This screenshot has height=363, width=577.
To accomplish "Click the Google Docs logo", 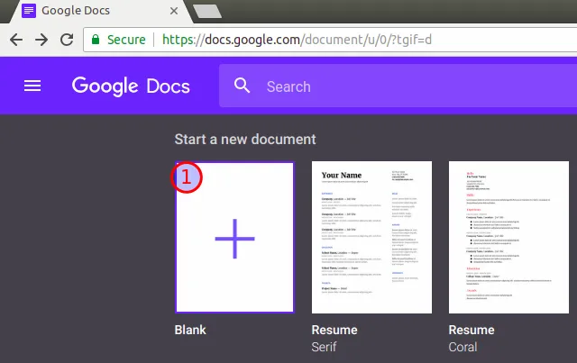I will [131, 86].
